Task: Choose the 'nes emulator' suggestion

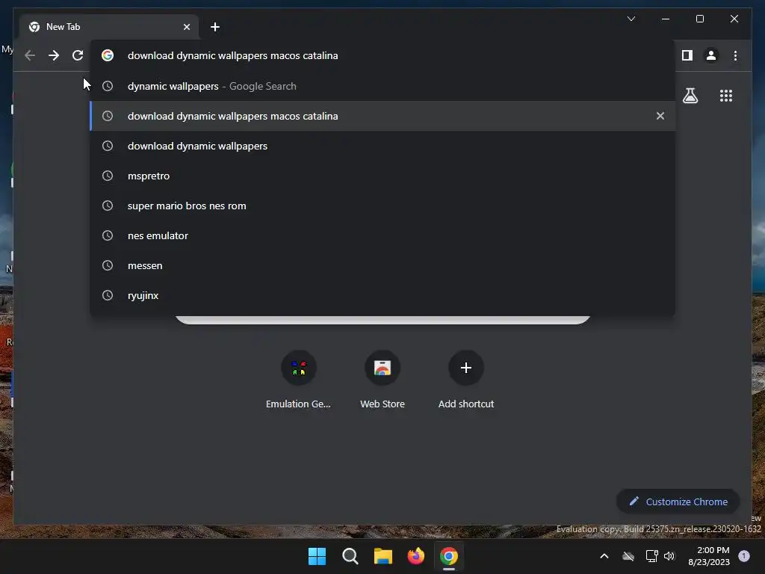Action: click(382, 235)
